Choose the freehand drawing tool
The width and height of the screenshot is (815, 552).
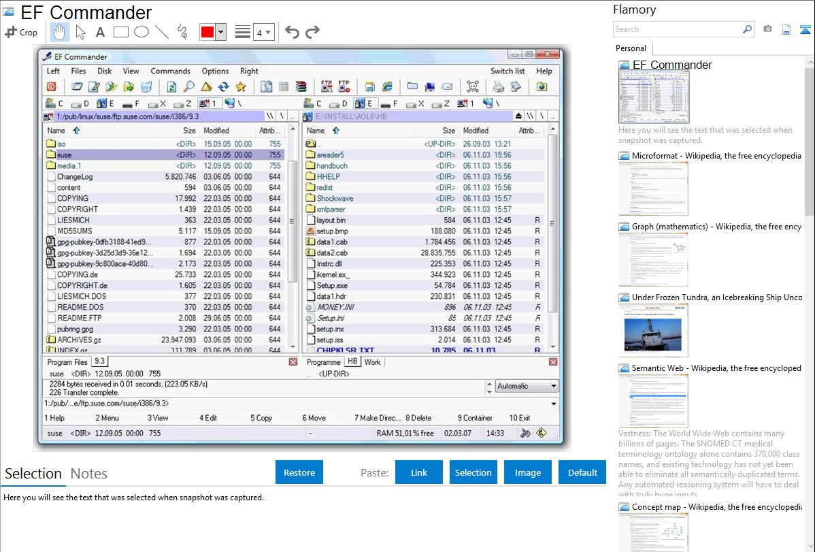(182, 32)
